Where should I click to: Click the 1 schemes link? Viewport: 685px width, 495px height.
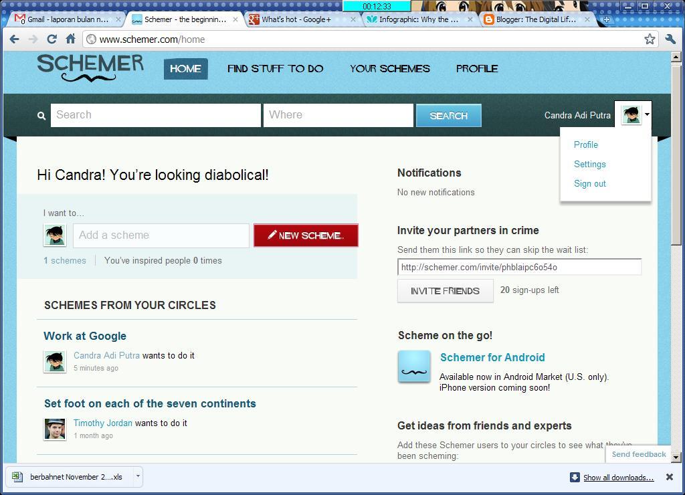click(65, 260)
